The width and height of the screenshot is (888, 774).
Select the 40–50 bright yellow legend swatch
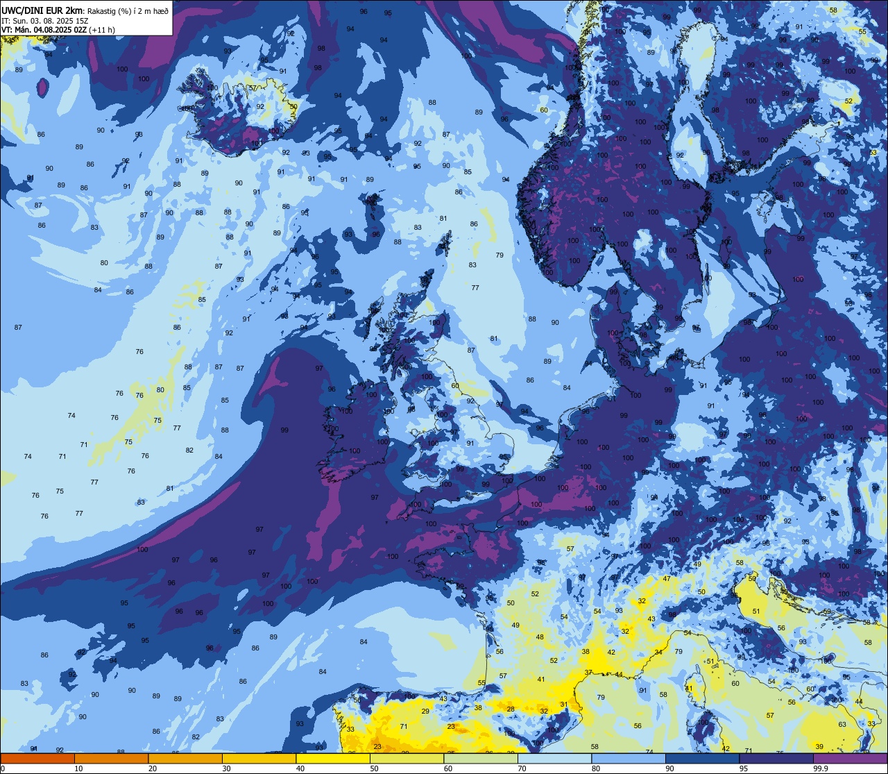[x=333, y=758]
